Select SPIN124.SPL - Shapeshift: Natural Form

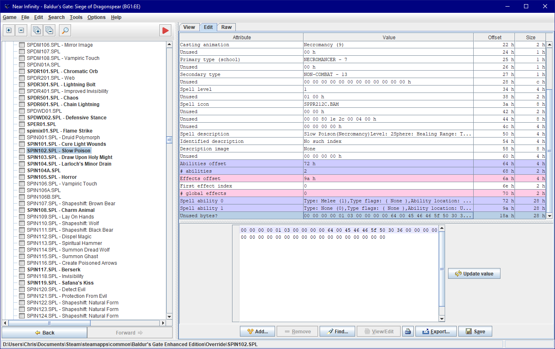(x=73, y=316)
